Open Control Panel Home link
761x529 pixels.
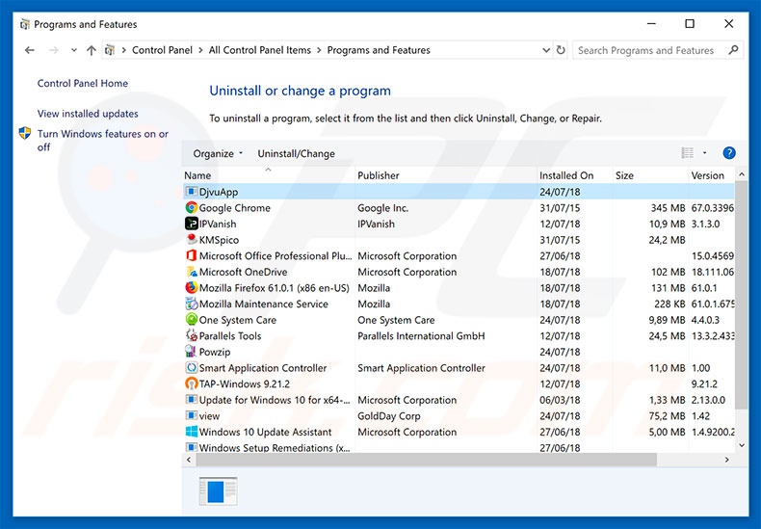pos(83,84)
